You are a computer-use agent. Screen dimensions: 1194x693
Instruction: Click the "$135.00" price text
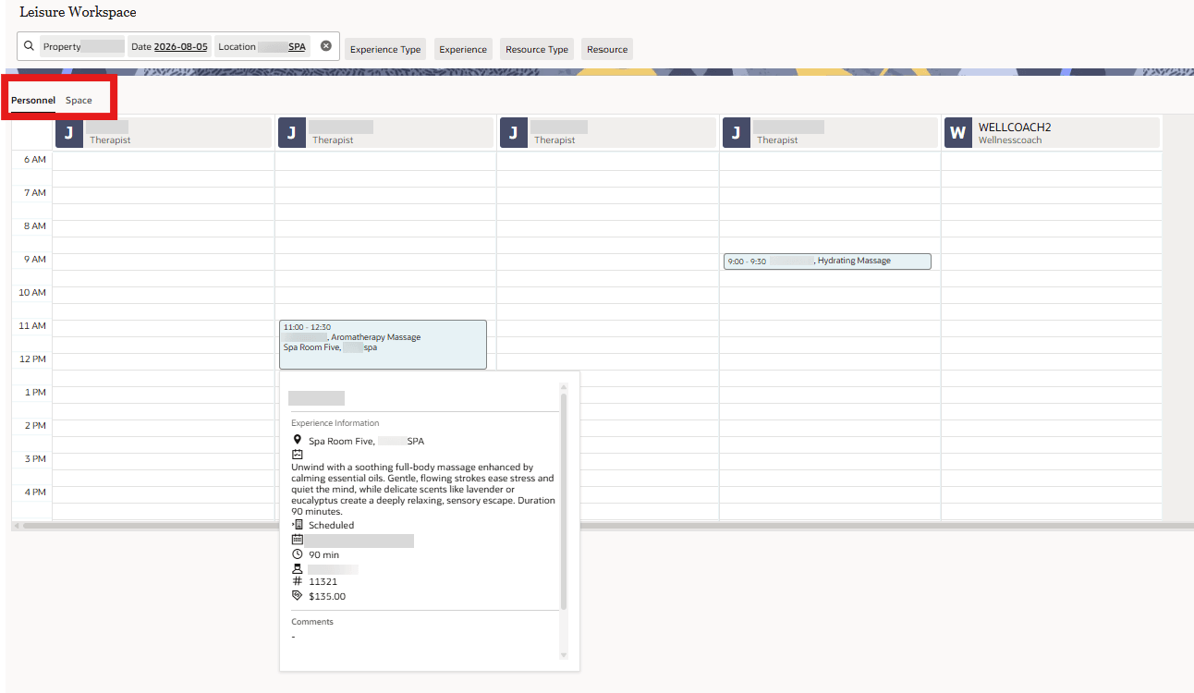327,596
